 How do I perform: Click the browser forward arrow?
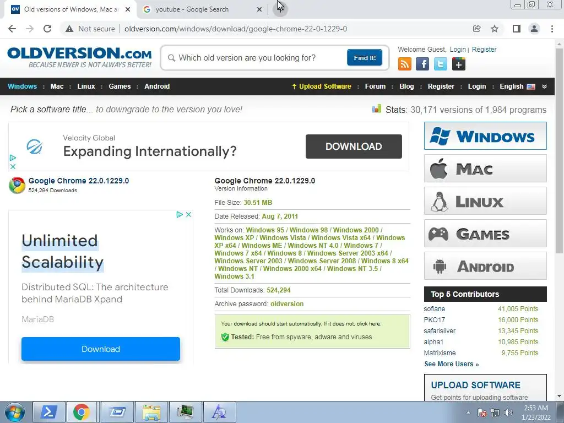coord(30,29)
